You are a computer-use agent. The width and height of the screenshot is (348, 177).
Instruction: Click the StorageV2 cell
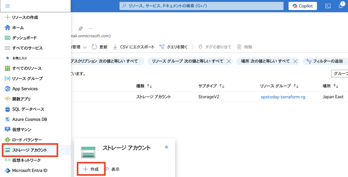point(209,97)
